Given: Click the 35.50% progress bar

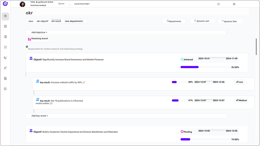Looking at the screenshot, I should coord(205,67).
